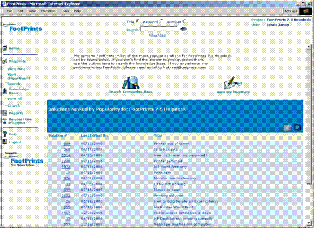Viewport: 314px width, 228px height.
Task: Open the Help menu in menu bar
Action: [77, 11]
